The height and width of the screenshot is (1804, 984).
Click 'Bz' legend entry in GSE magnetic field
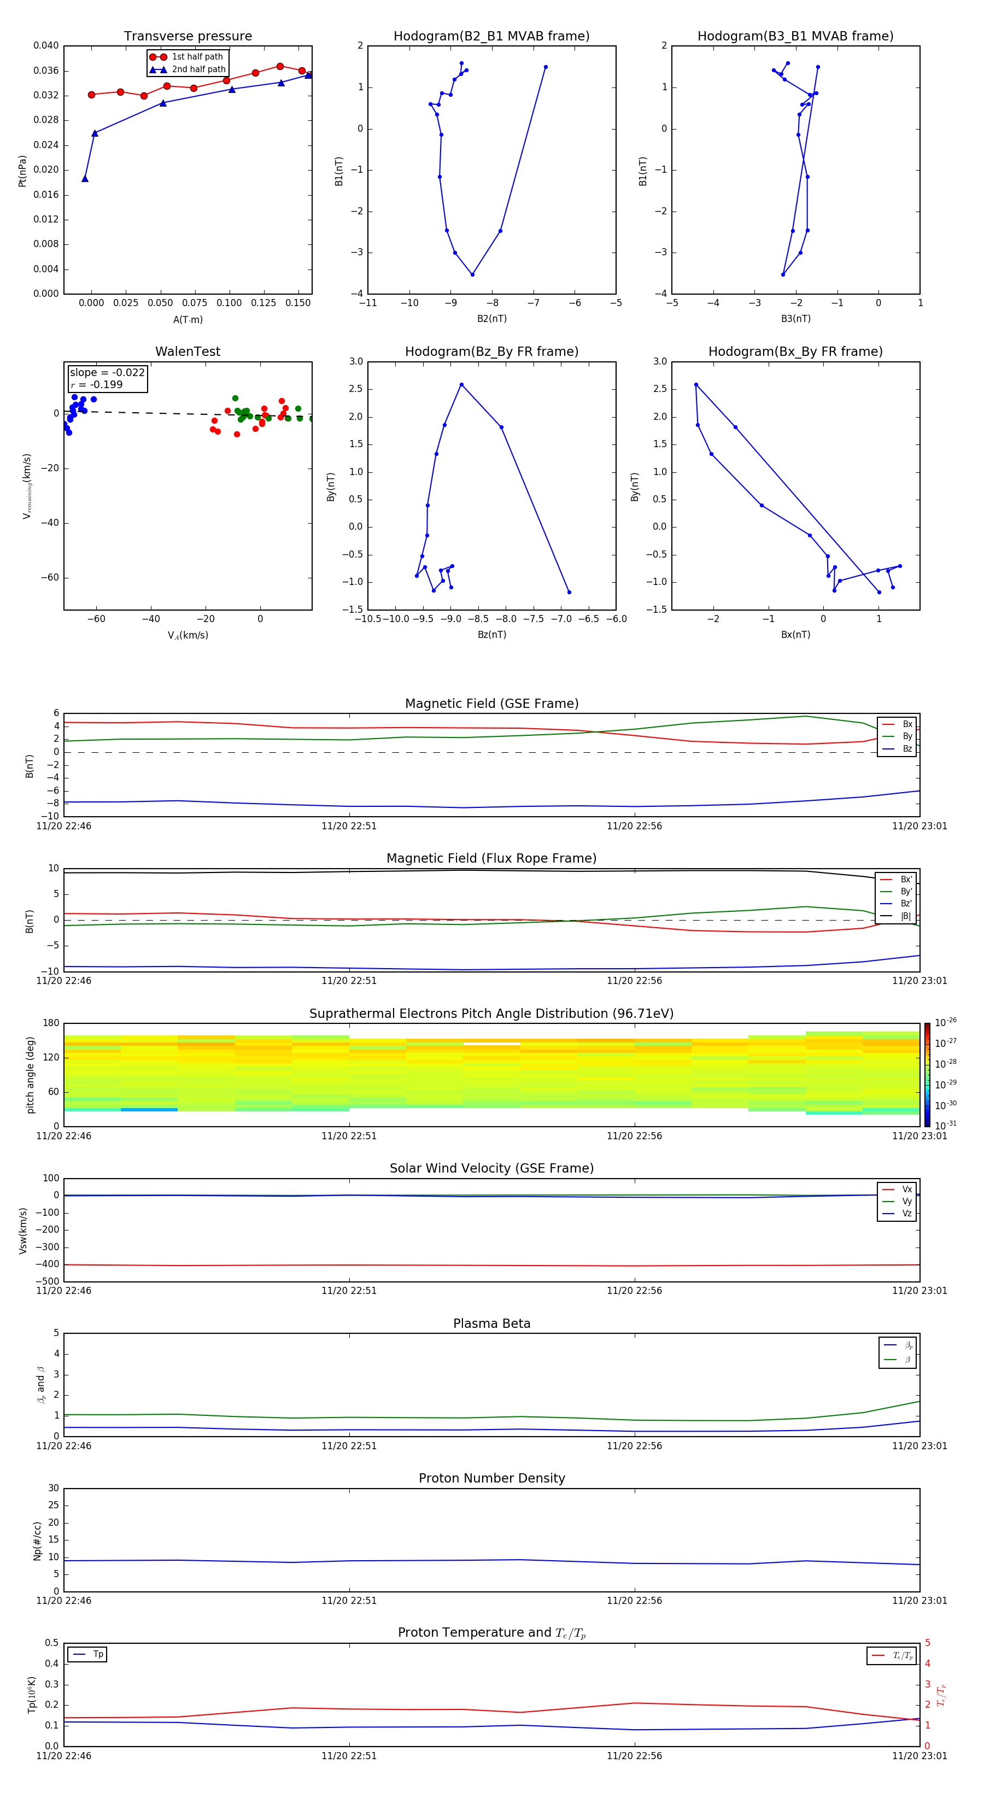tap(897, 748)
